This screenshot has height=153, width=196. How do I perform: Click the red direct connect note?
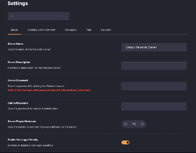pyautogui.click(x=49, y=90)
